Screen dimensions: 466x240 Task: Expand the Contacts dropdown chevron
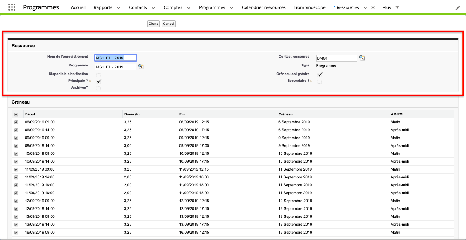[153, 8]
